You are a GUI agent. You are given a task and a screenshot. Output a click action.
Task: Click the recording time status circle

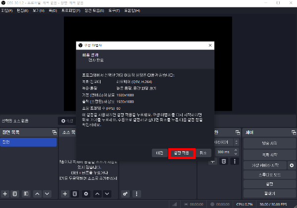tap(212, 204)
